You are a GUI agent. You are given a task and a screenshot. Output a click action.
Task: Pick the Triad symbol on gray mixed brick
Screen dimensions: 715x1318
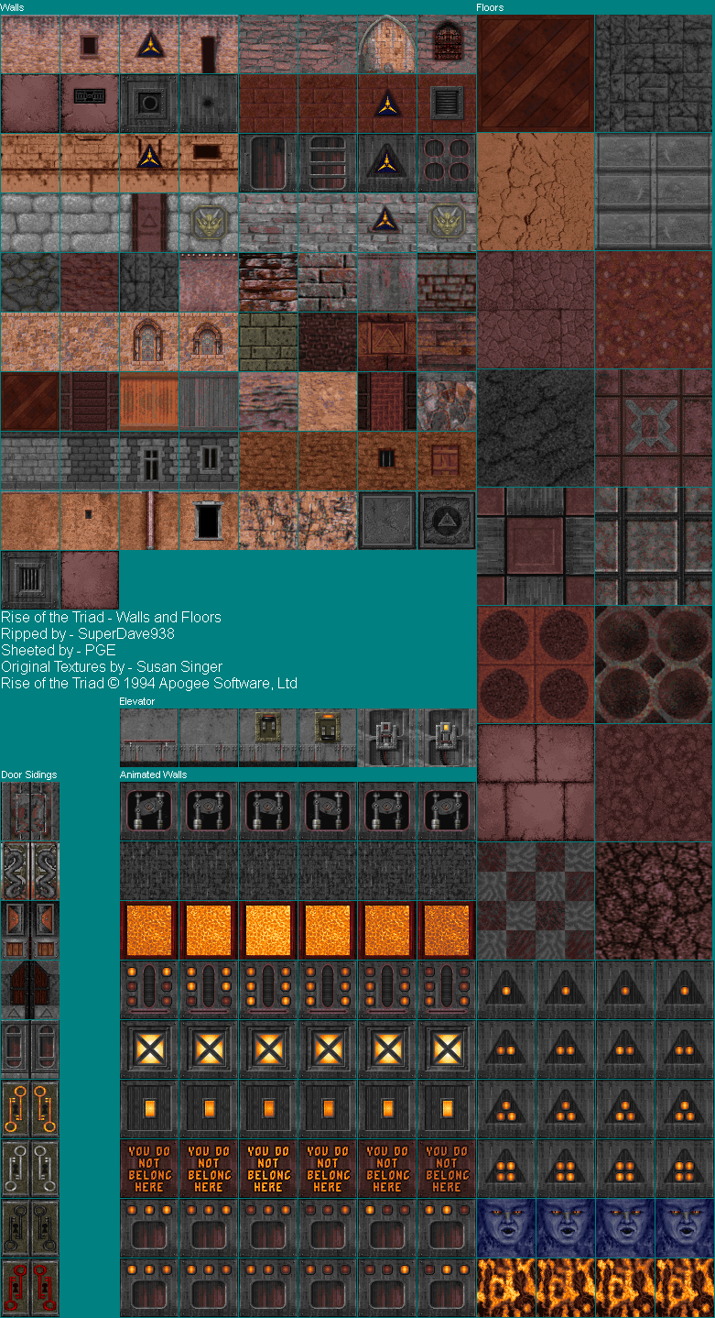tap(387, 223)
